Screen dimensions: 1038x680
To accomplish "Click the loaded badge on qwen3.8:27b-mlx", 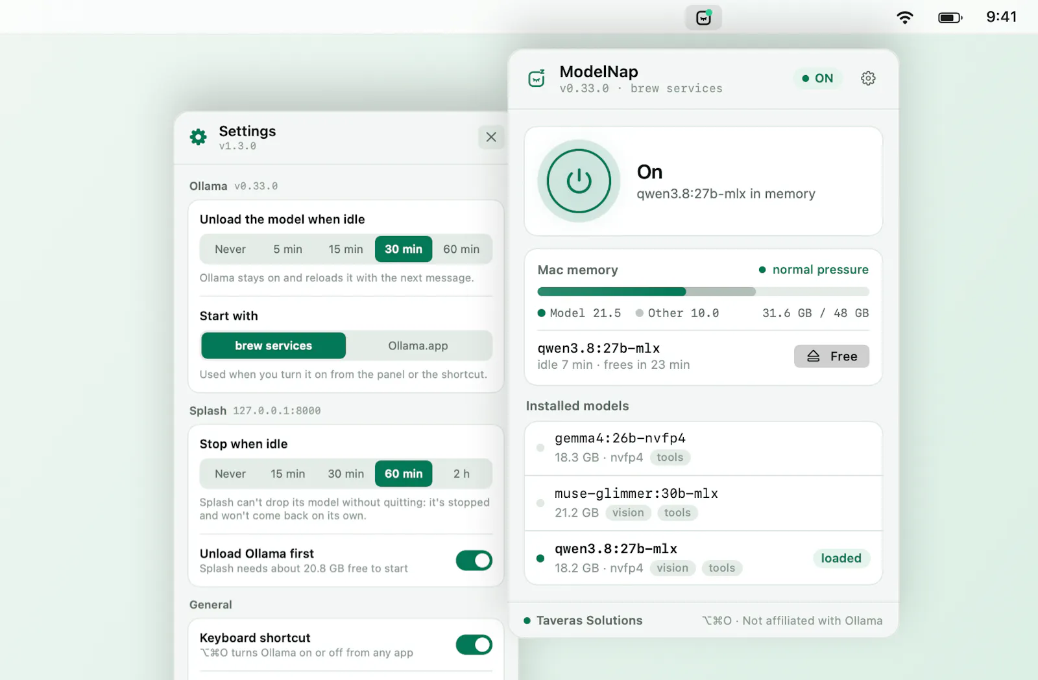I will coord(841,558).
